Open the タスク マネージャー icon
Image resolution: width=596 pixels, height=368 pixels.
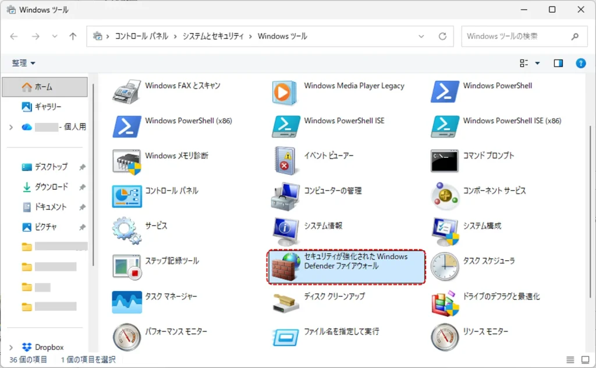click(127, 302)
